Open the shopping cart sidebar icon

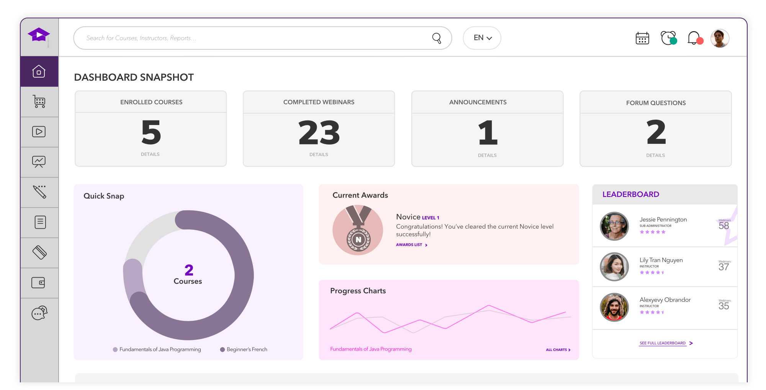click(x=39, y=102)
